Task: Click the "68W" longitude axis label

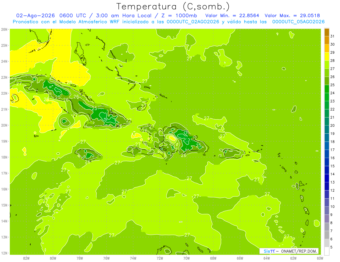Action: 213,258
